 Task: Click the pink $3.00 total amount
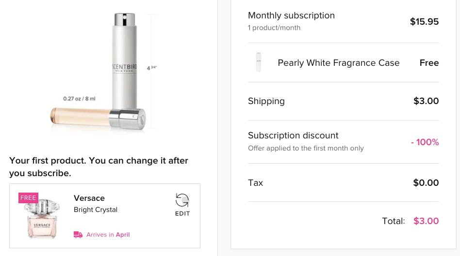426,221
